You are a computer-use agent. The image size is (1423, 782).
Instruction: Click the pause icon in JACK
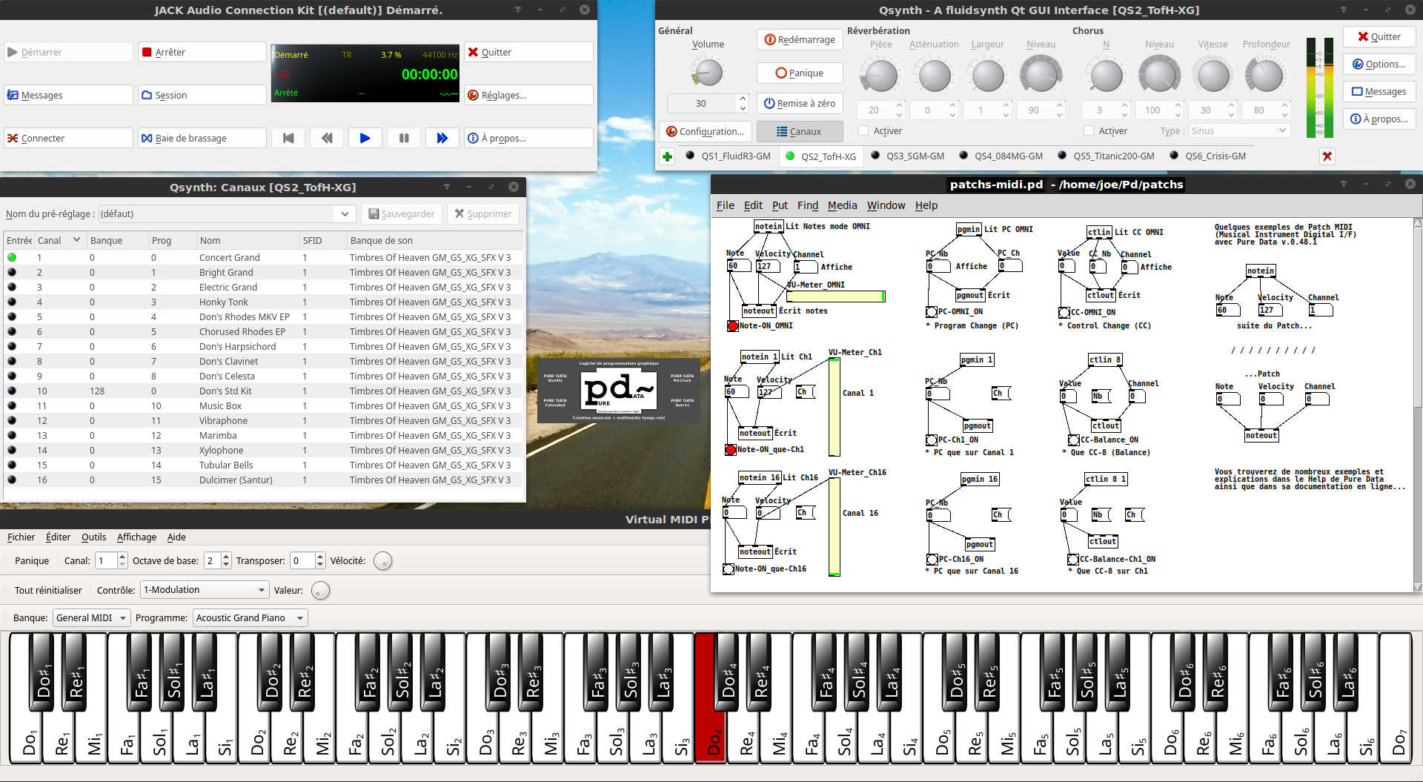coord(404,138)
